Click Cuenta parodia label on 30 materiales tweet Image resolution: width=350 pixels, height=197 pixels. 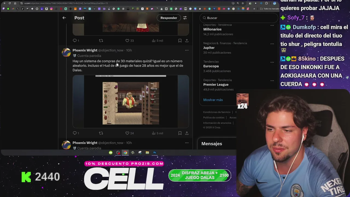coord(89,56)
